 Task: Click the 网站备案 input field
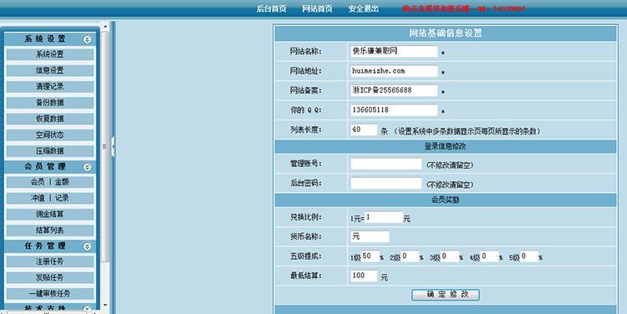tap(395, 90)
